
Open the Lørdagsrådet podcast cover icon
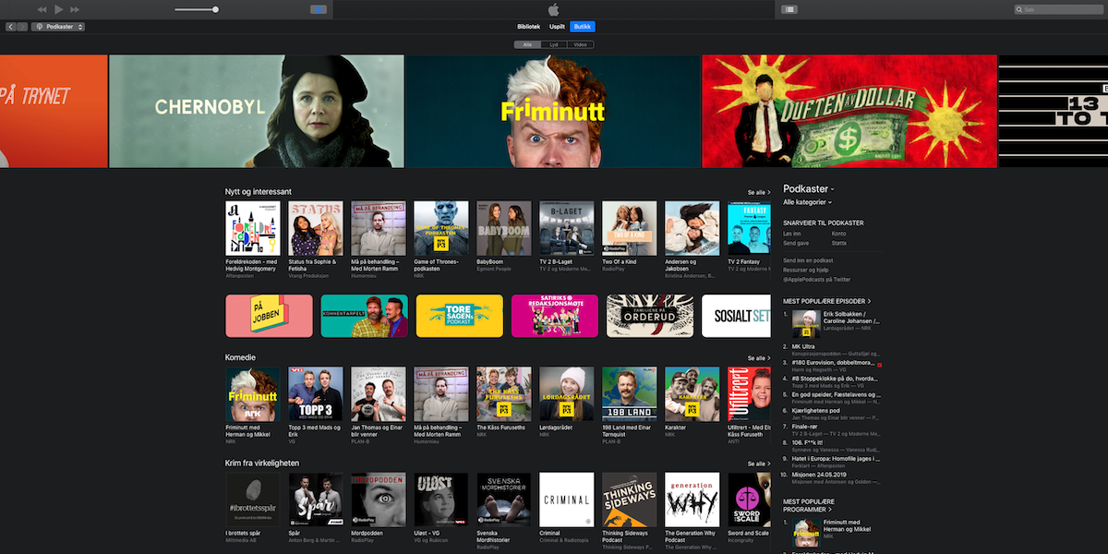566,394
